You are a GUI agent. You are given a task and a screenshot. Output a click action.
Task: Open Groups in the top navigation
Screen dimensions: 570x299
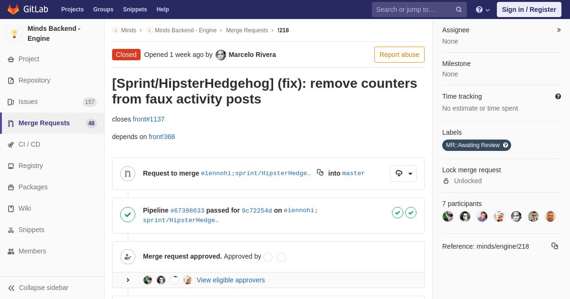coord(103,9)
